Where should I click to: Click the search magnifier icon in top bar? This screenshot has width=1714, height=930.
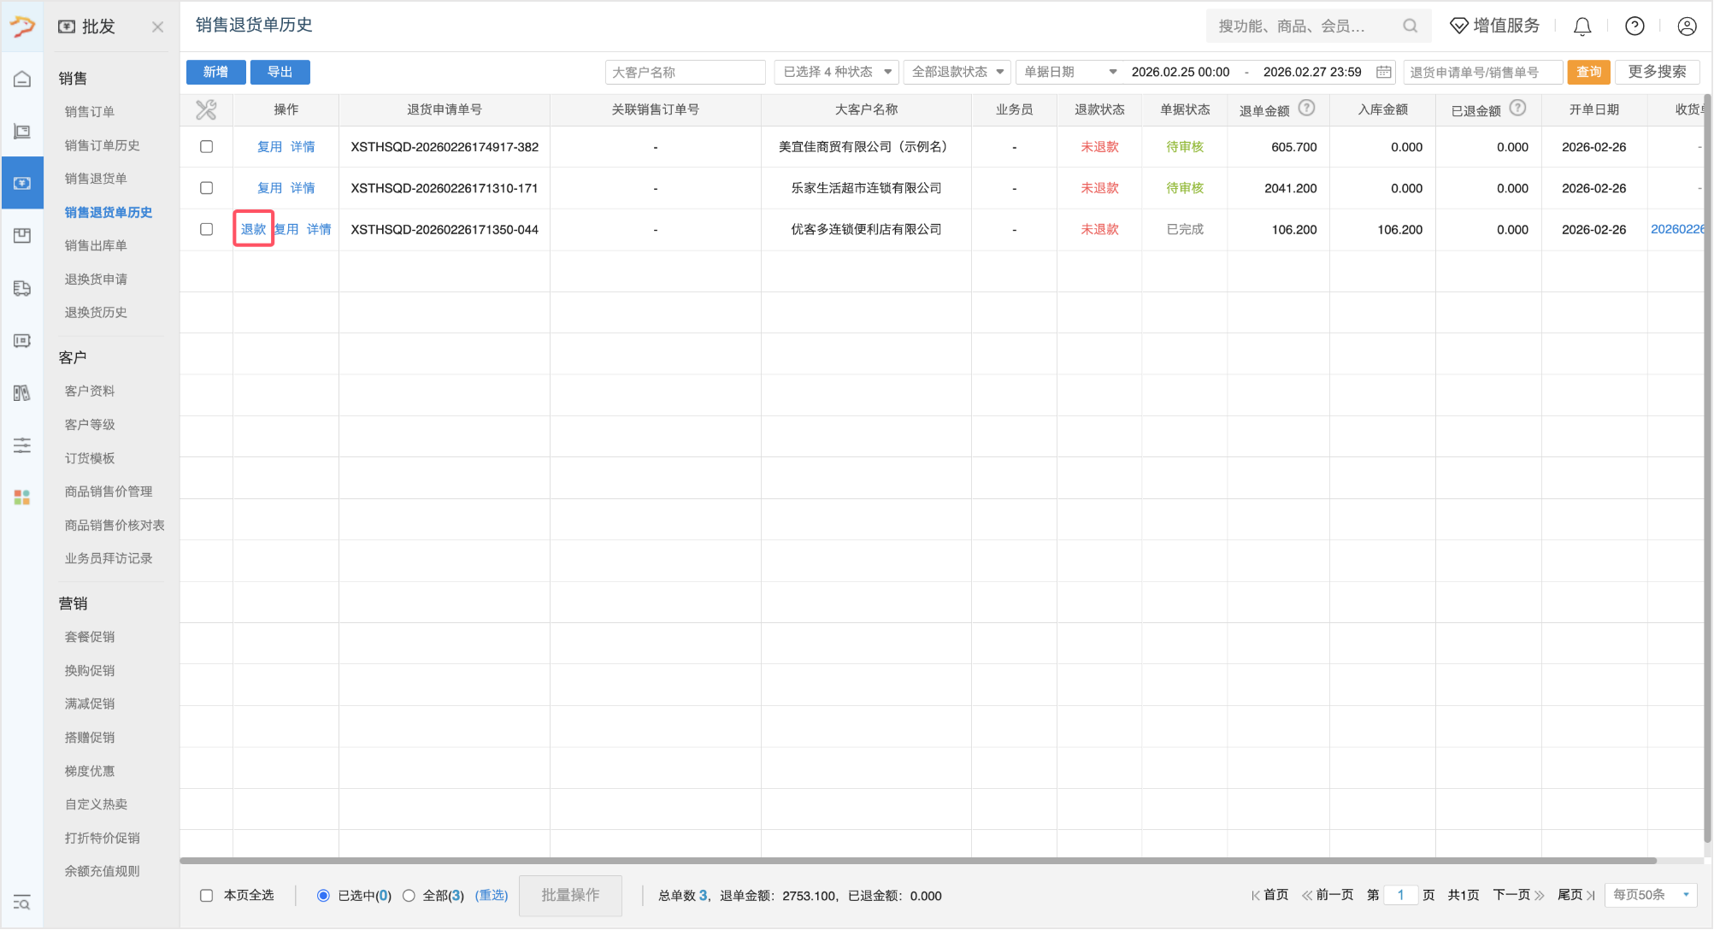pyautogui.click(x=1410, y=26)
